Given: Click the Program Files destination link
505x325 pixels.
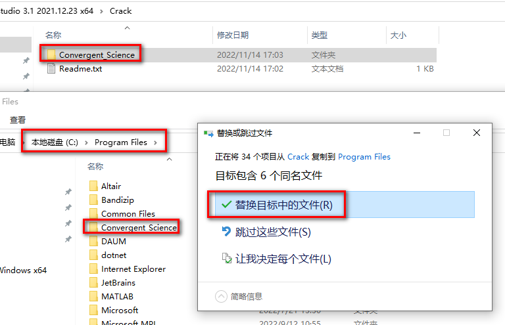Looking at the screenshot, I should (x=364, y=157).
